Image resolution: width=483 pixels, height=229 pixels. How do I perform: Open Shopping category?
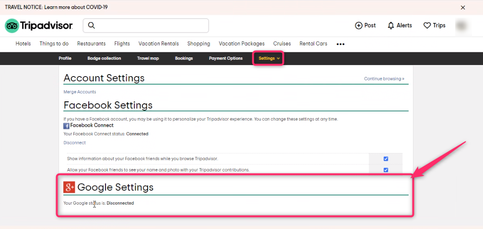coord(199,44)
